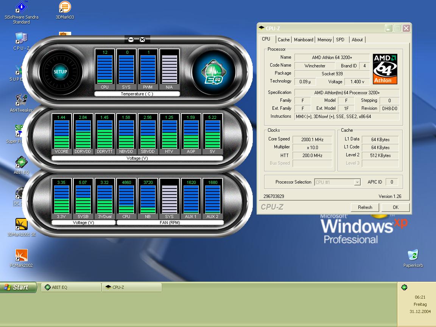The width and height of the screenshot is (436, 327).
Task: Open the PCMark2002 desktop icon
Action: click(22, 255)
